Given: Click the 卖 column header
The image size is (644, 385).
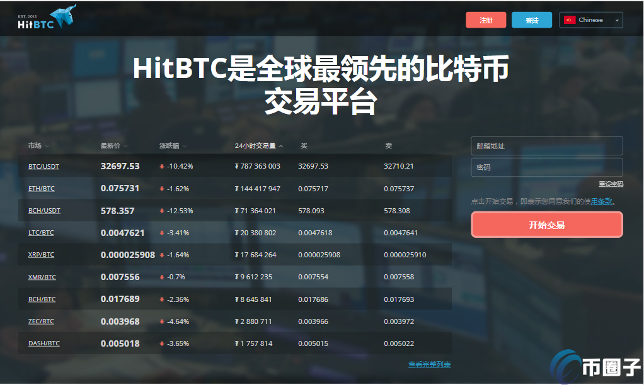Looking at the screenshot, I should click(x=389, y=145).
